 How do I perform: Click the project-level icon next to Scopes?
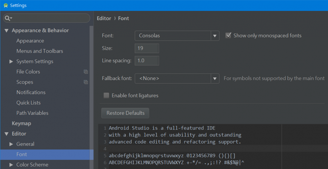[86, 82]
